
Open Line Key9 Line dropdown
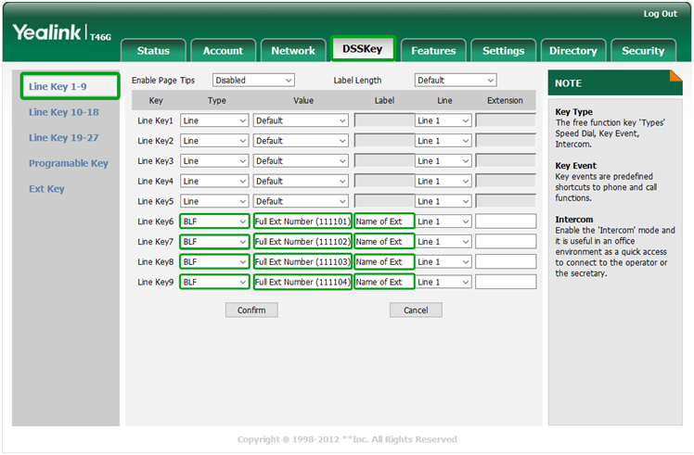443,282
